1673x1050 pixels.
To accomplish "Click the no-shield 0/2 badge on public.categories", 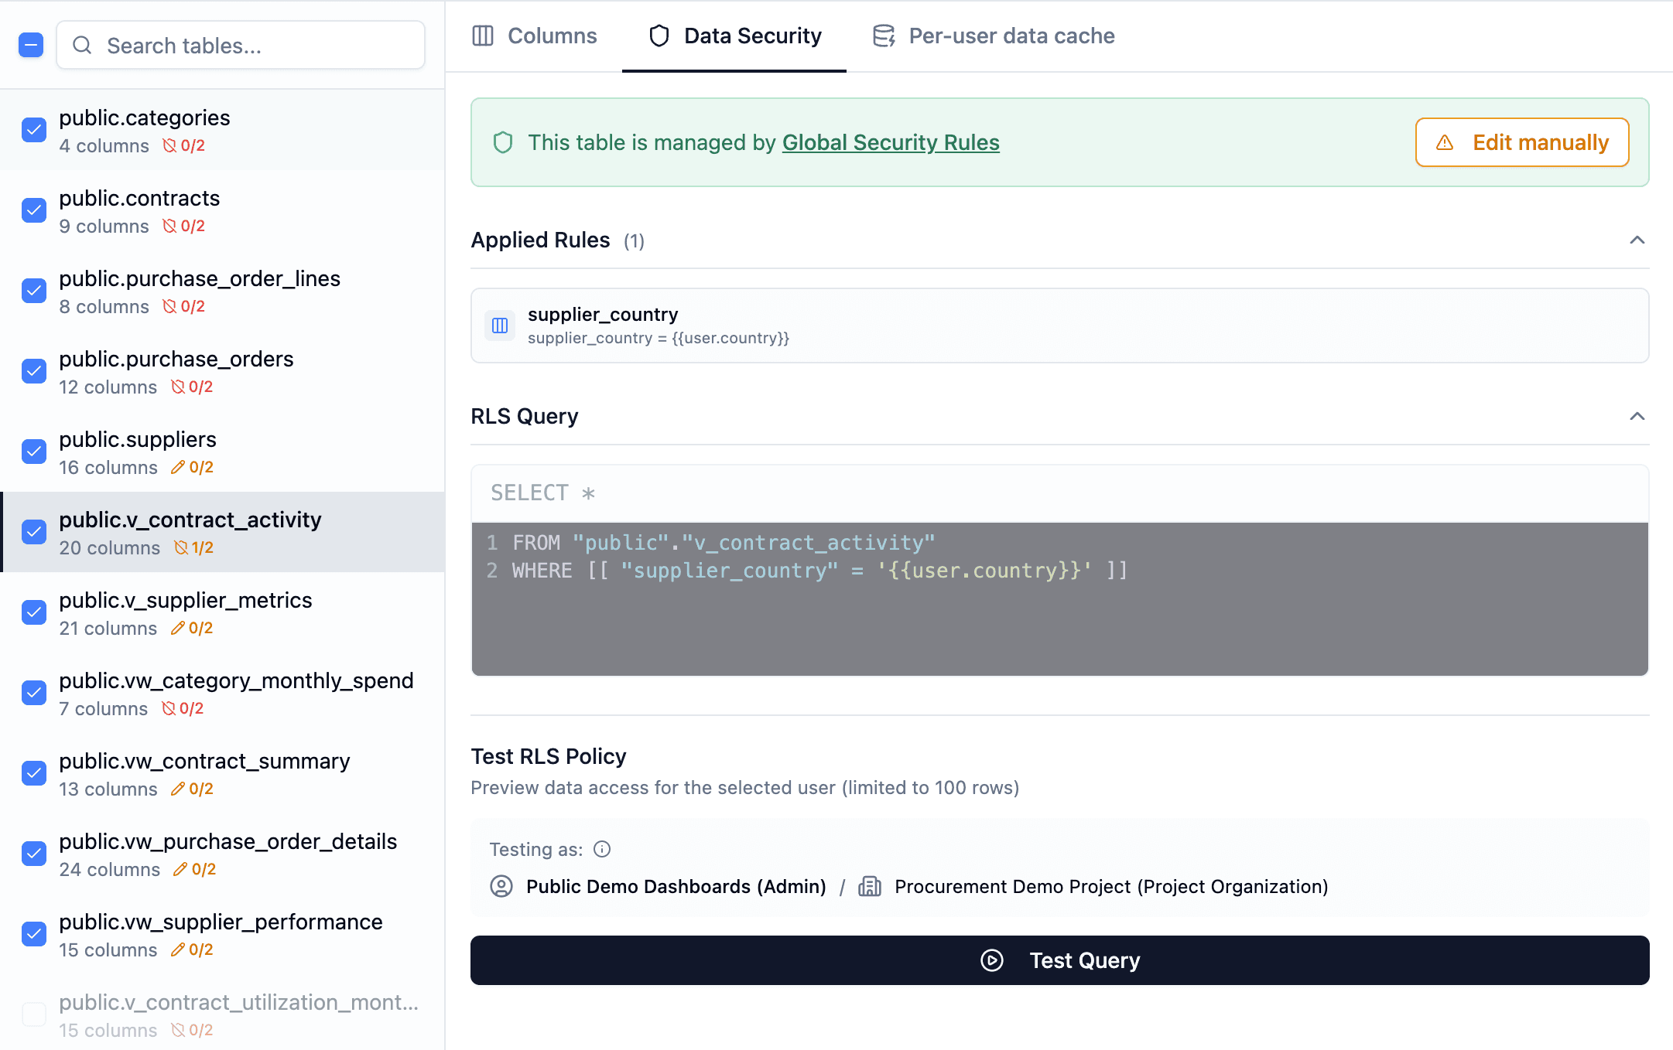I will coord(183,145).
